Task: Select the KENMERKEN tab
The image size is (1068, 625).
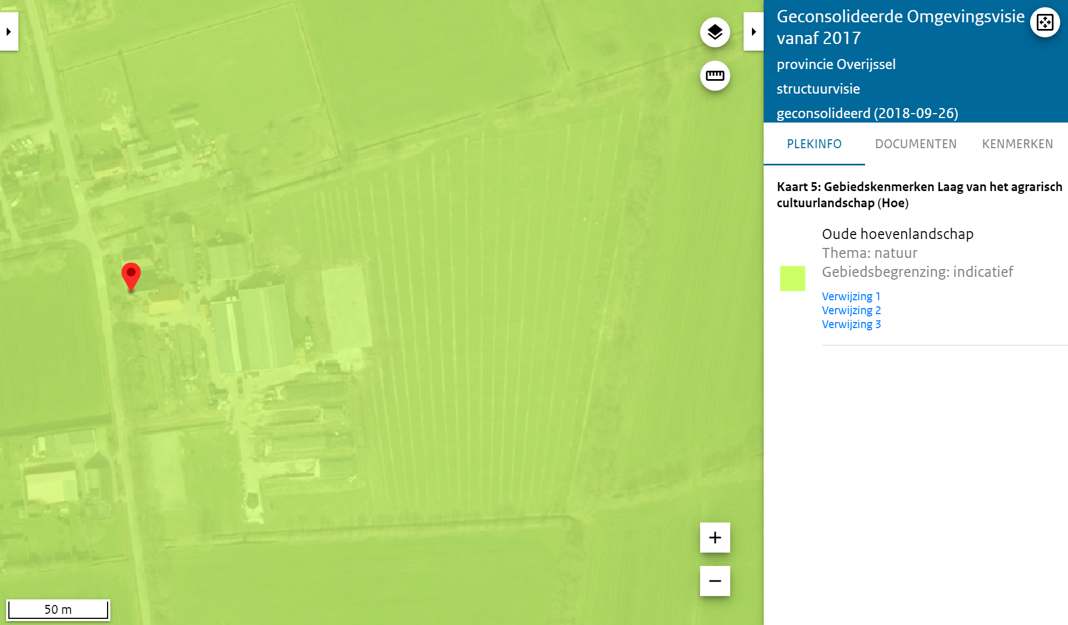Action: click(1017, 144)
